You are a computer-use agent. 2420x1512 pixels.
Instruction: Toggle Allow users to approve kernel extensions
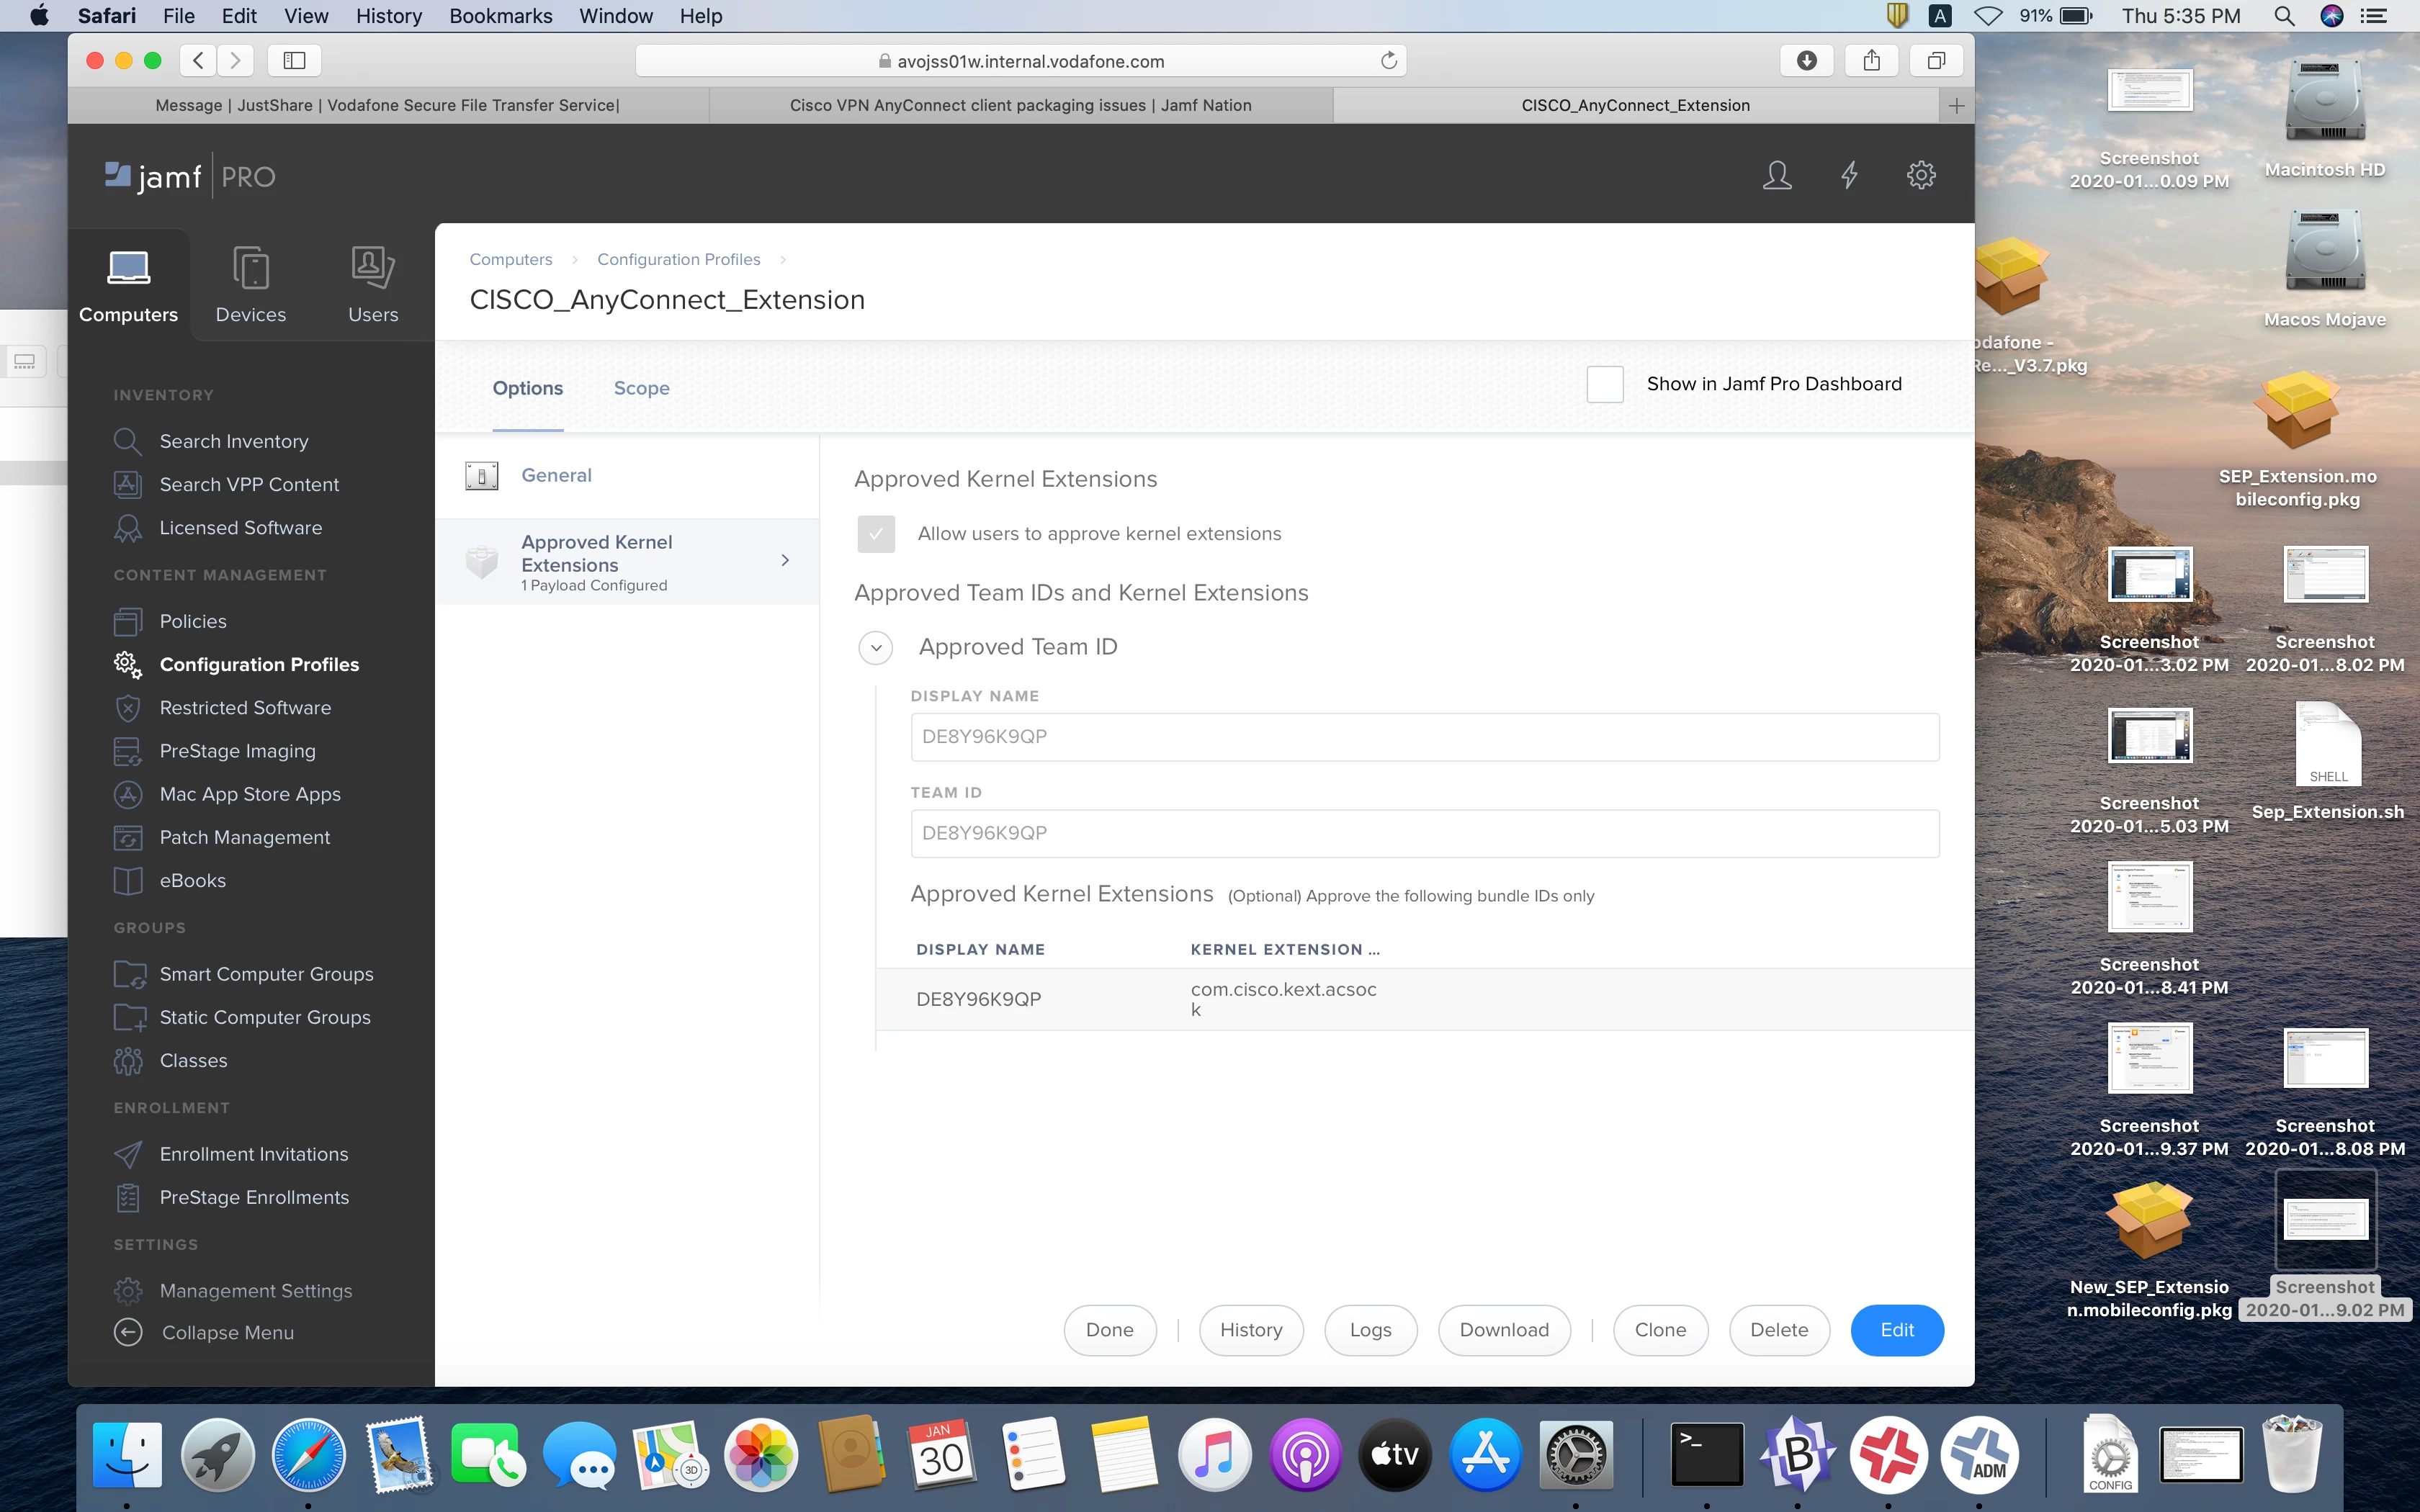tap(876, 534)
